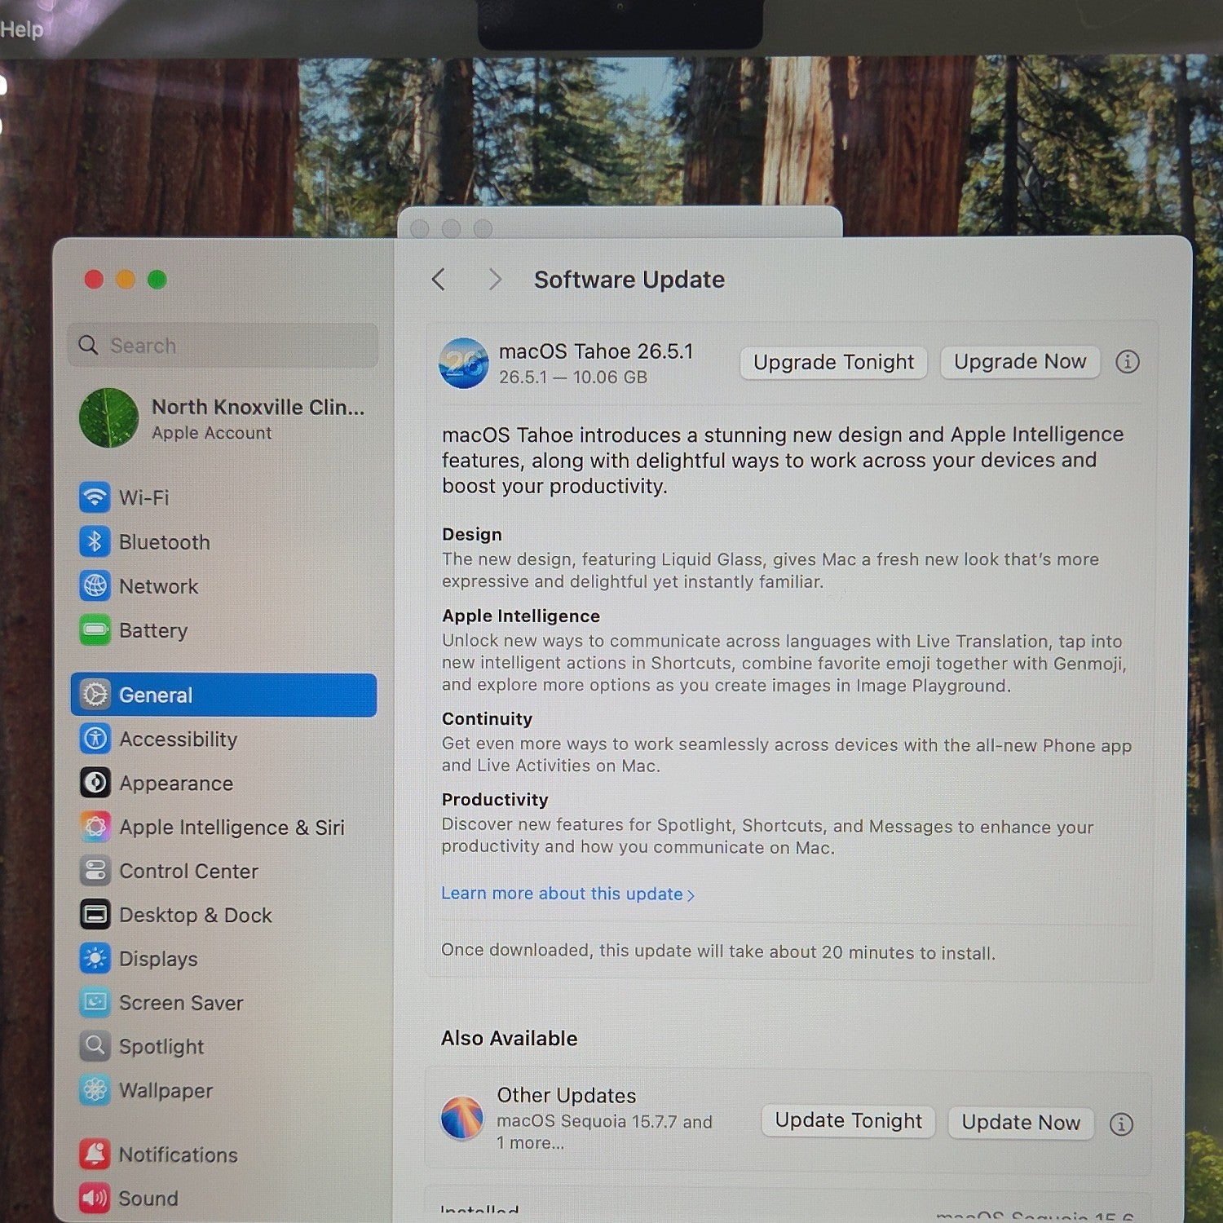Select Wallpaper label in sidebar

point(166,1090)
